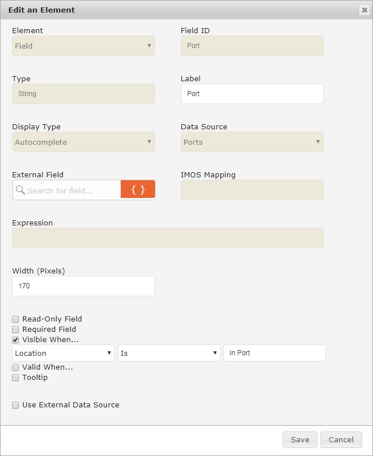Screen dimensions: 373x456
Task: Click the 'In Port' condition value field
Action: (275, 353)
